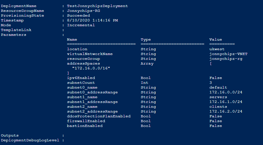Click the 172.16.2.0/24 address range
The image size is (263, 145).
(x=226, y=111)
